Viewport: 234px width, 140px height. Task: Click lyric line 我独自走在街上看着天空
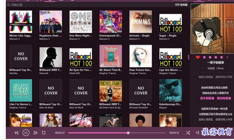click(x=216, y=93)
